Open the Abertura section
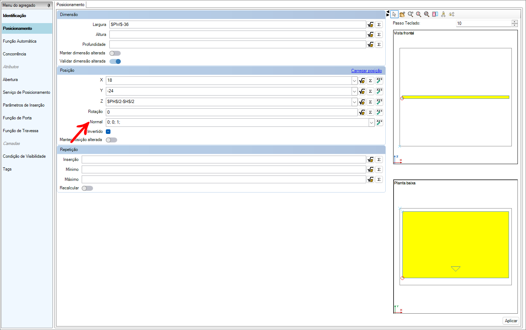 [x=10, y=80]
